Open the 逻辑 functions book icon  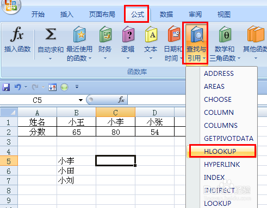(x=128, y=34)
